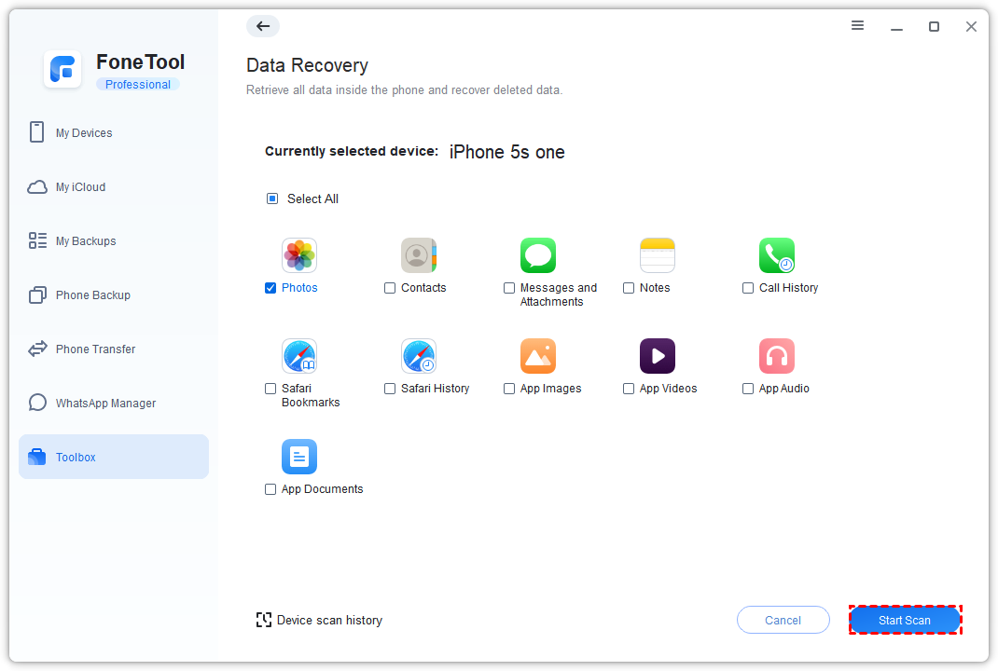Click the Photos app icon
This screenshot has width=998, height=671.
point(298,255)
